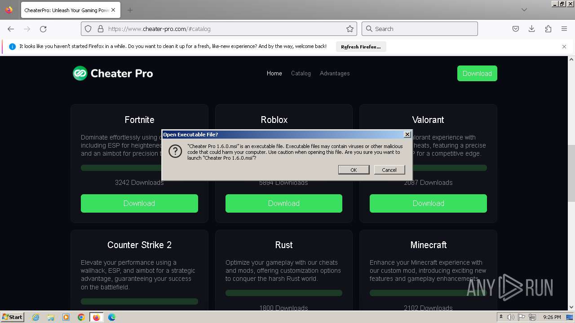Open the volume speaker tray icon
The width and height of the screenshot is (575, 323).
tap(511, 317)
